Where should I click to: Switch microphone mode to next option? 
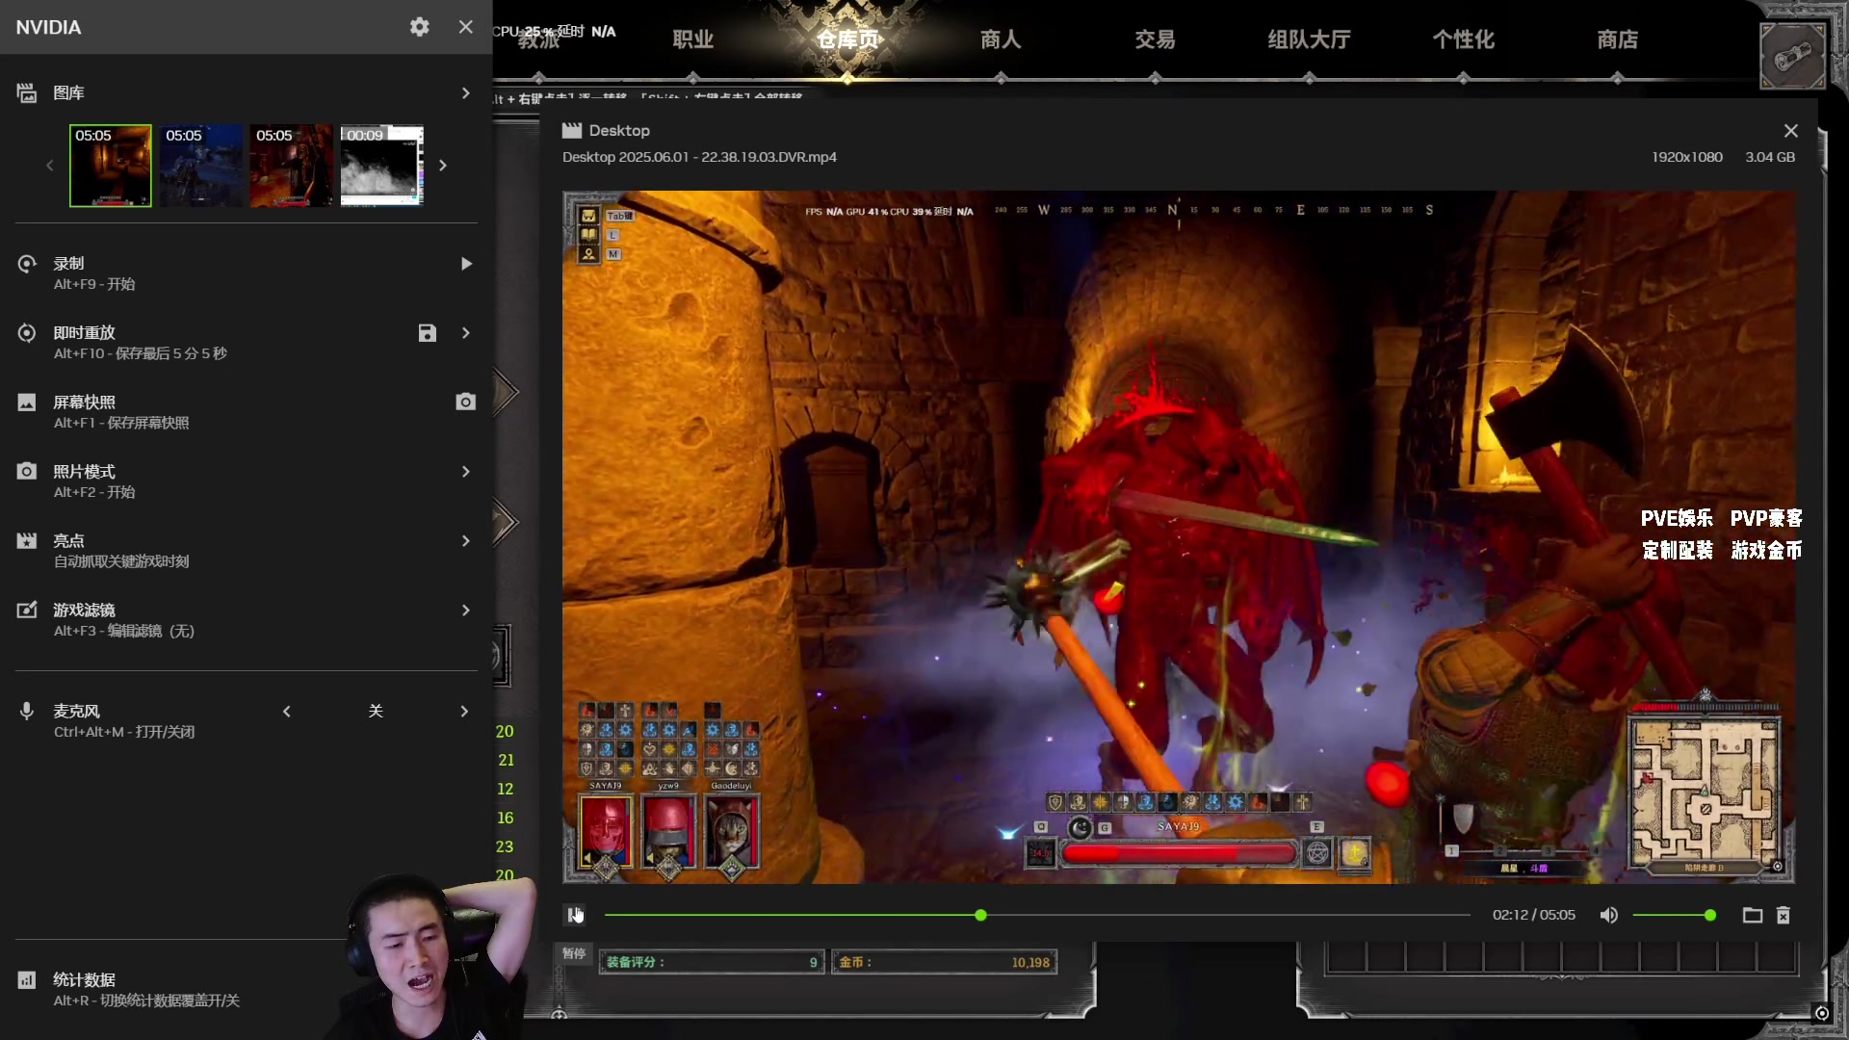click(x=464, y=712)
